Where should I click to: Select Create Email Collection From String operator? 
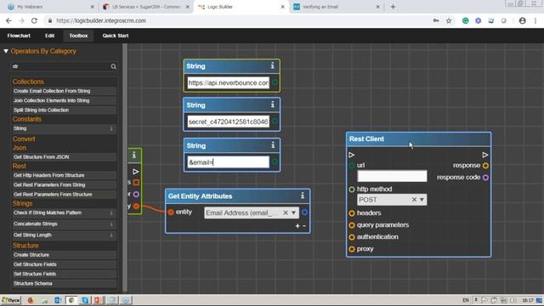pyautogui.click(x=65, y=91)
